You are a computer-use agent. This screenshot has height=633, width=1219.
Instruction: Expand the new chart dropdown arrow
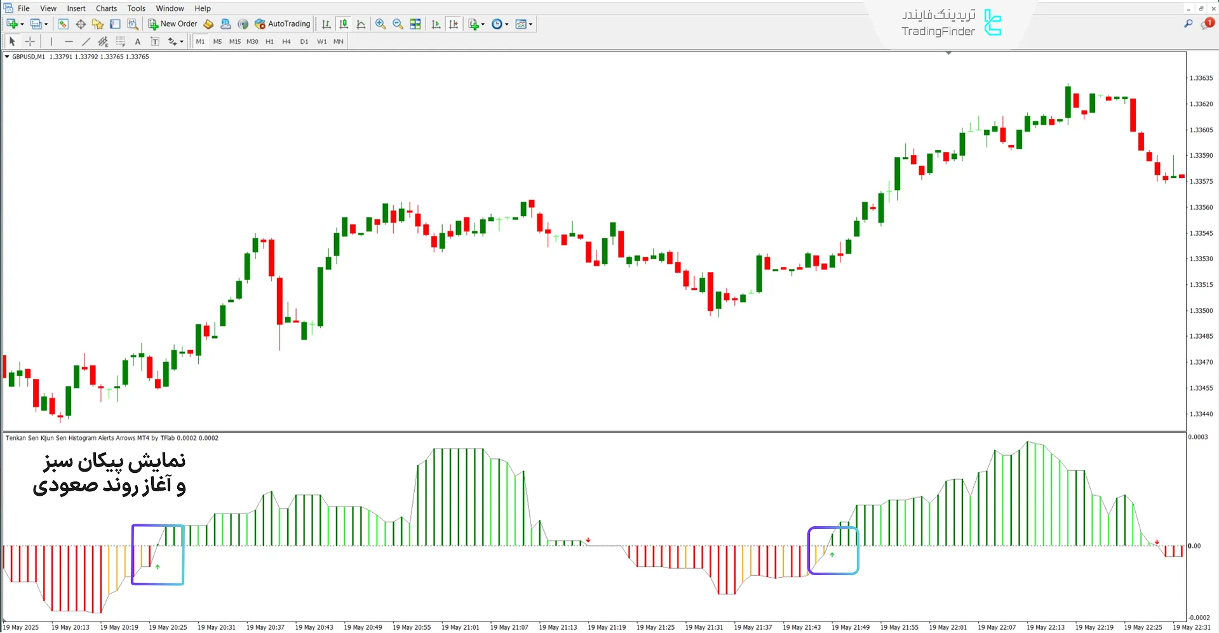click(x=22, y=24)
